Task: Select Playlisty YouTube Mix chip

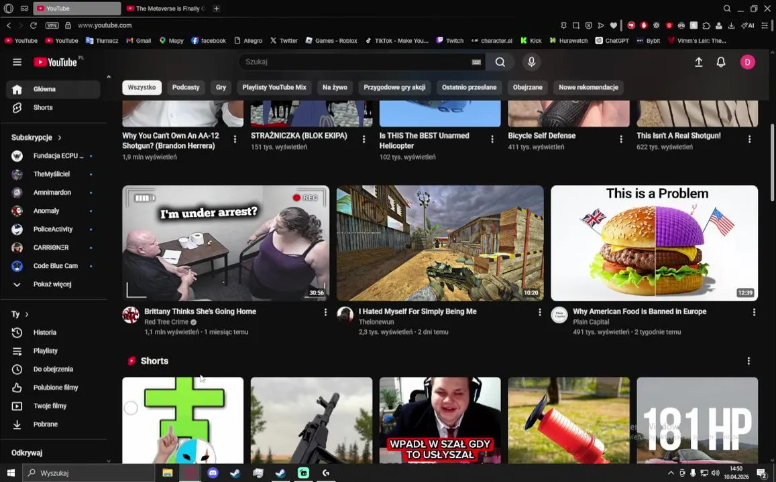Action: tap(274, 88)
